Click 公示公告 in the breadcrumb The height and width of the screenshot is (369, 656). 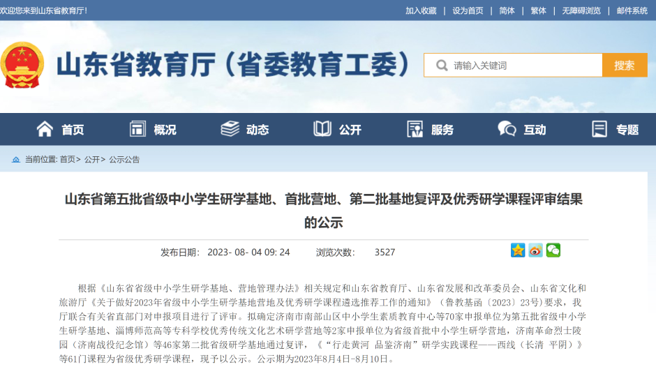[124, 160]
